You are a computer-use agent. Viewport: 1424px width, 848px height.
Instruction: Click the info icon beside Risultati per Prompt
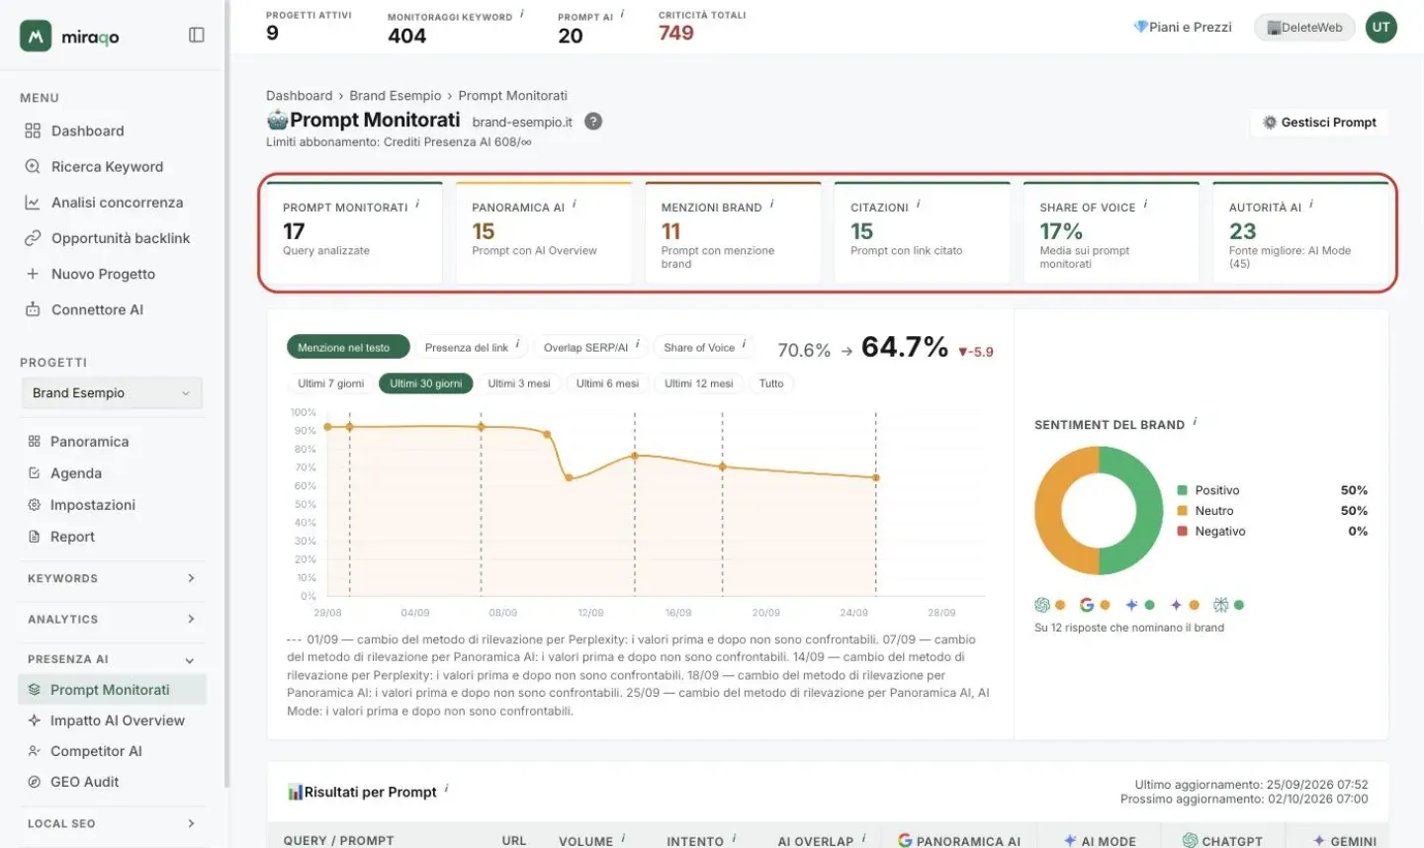(x=446, y=789)
